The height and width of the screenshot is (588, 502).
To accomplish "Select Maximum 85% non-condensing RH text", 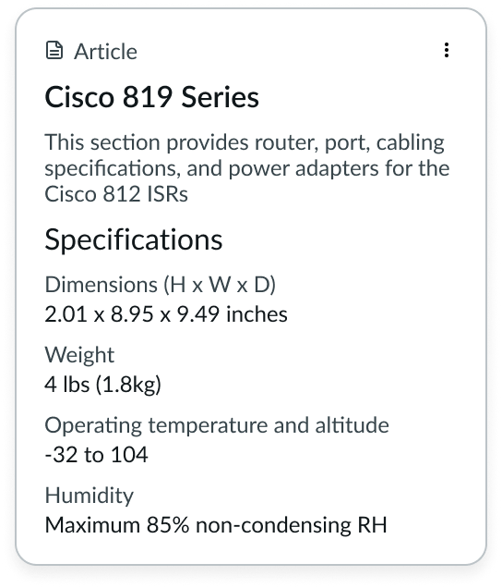I will coord(216,525).
